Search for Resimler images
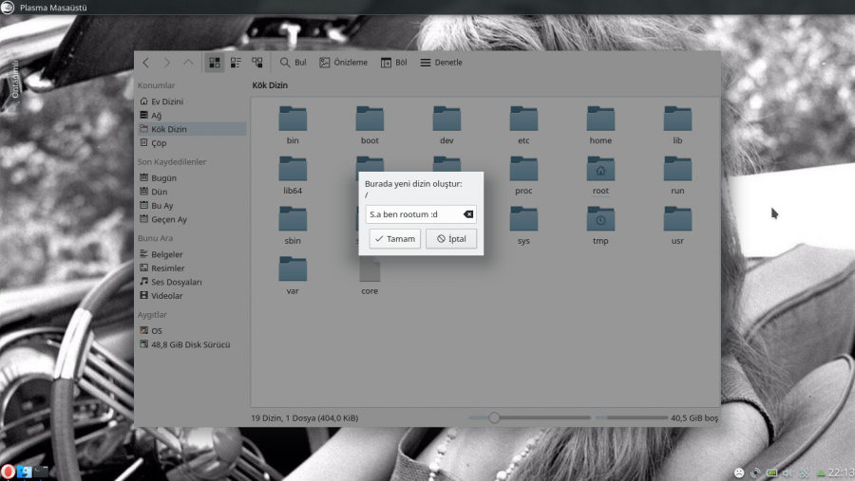The width and height of the screenshot is (855, 481). [x=190, y=268]
